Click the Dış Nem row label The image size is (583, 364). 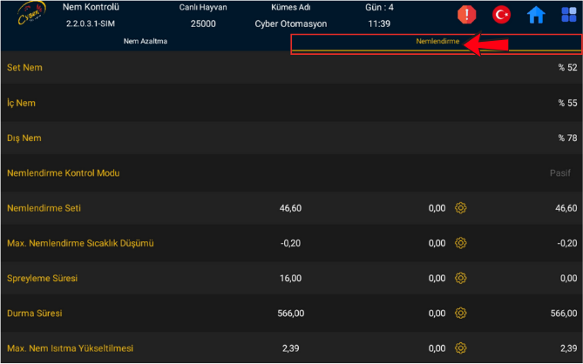point(24,138)
